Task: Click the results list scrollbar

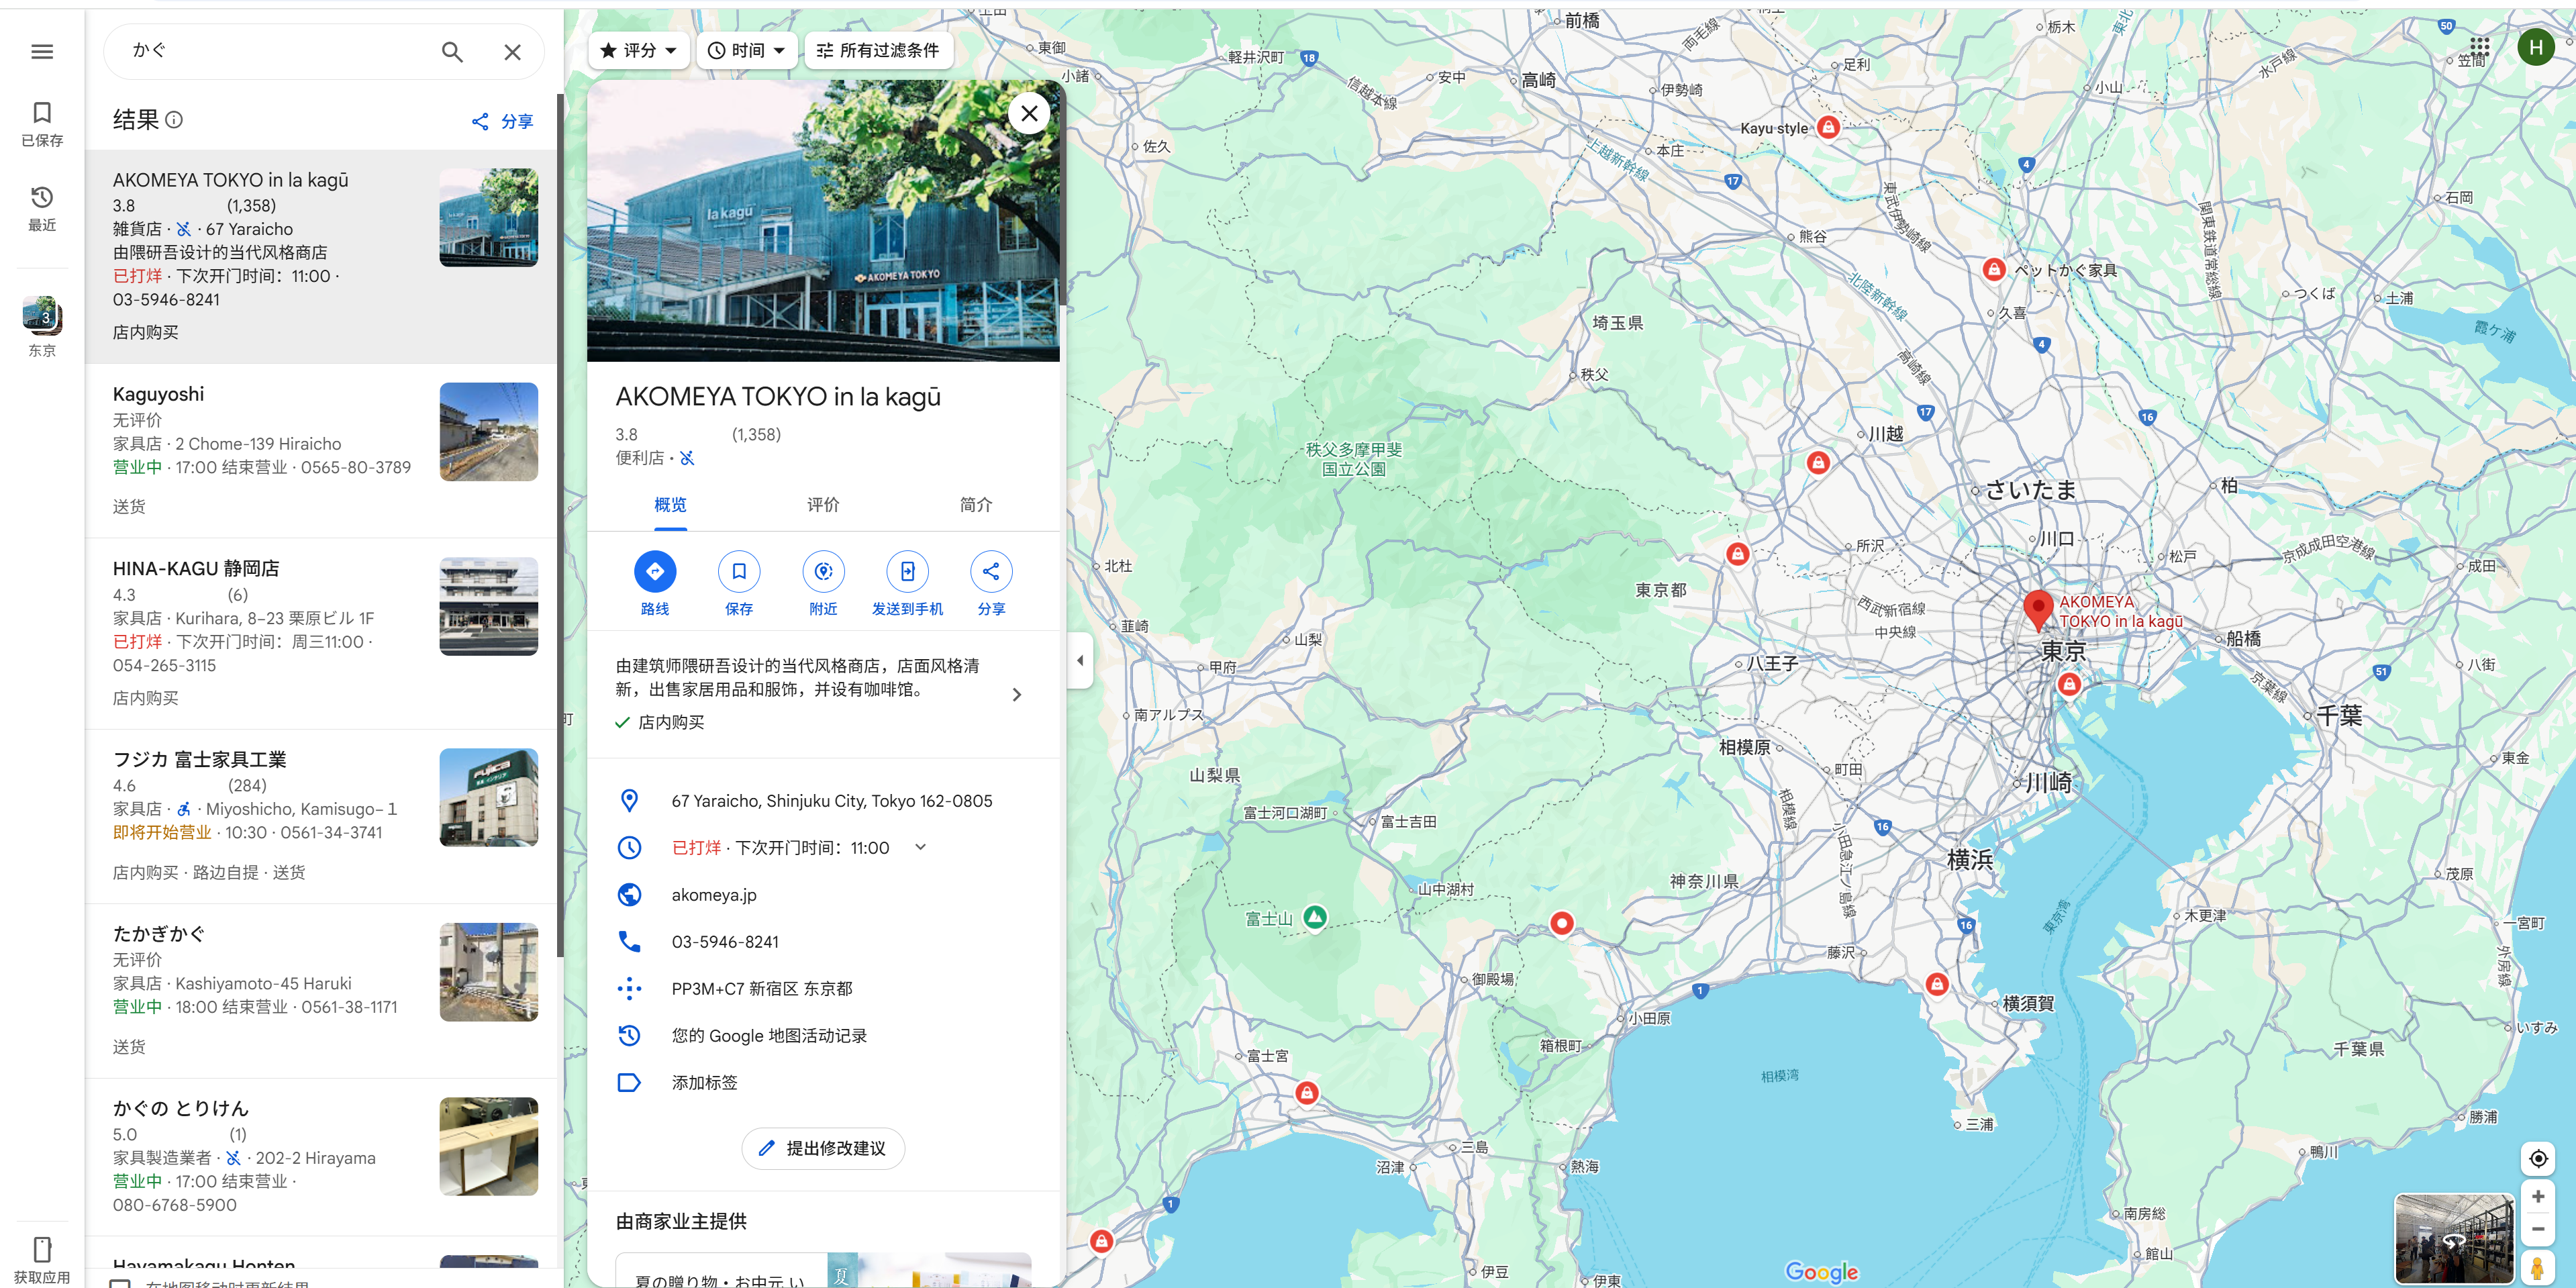Action: [560, 525]
